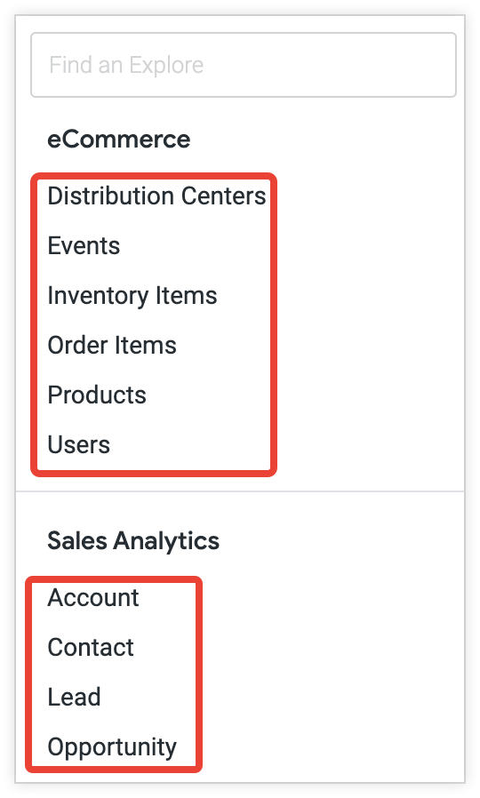
Task: Select the Opportunity Explore
Action: point(112,747)
